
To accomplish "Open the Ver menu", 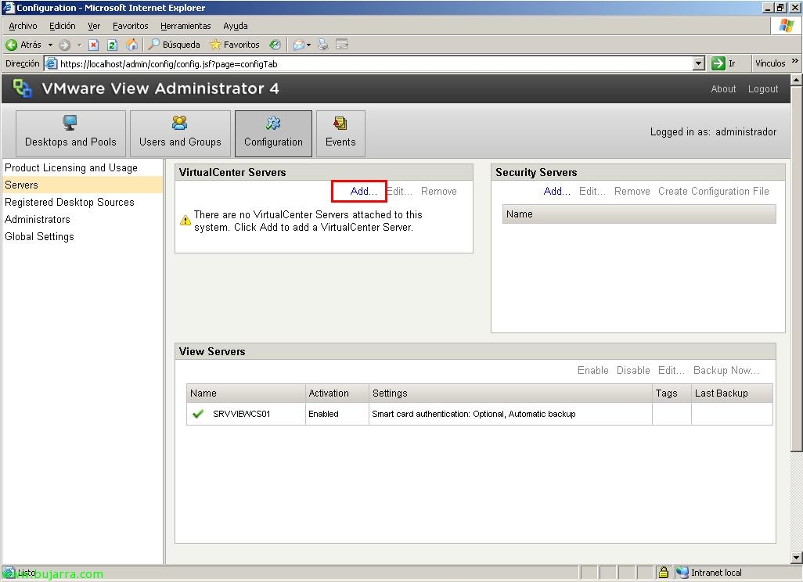I will pos(94,26).
